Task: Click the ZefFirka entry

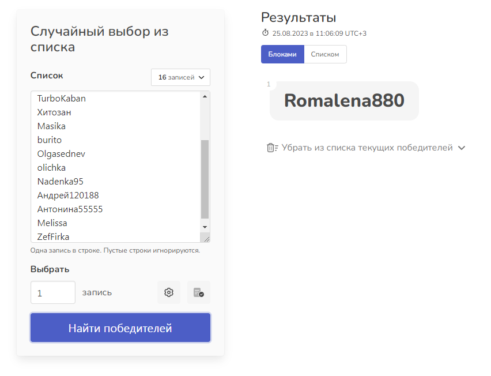Action: pyautogui.click(x=53, y=236)
